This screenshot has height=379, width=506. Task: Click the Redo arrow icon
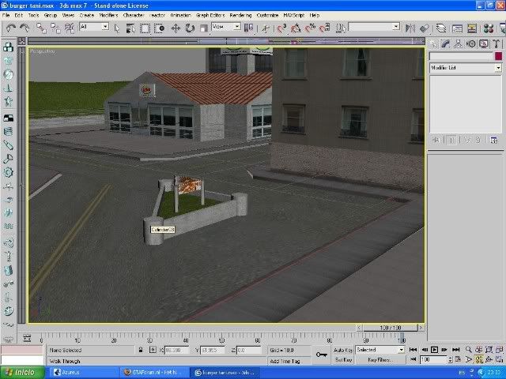point(25,28)
